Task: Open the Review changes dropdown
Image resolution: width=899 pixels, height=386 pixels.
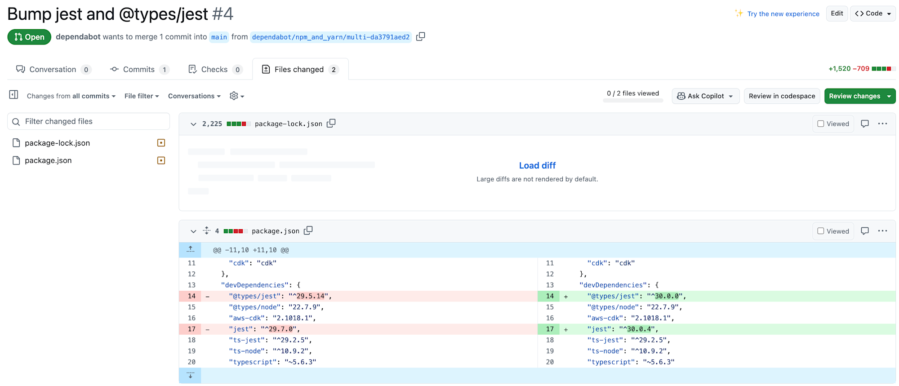Action: 860,96
